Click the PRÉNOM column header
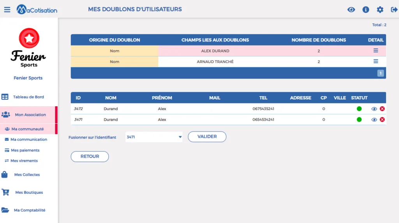Image resolution: width=399 pixels, height=223 pixels. pyautogui.click(x=162, y=98)
